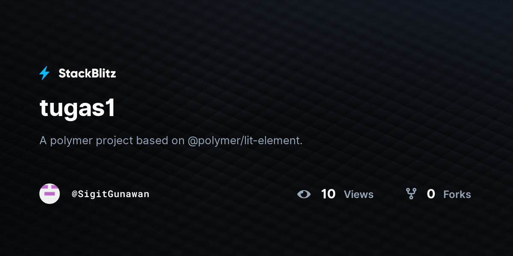Select the StackBlitz wordmark text
This screenshot has width=513, height=256.
87,73
